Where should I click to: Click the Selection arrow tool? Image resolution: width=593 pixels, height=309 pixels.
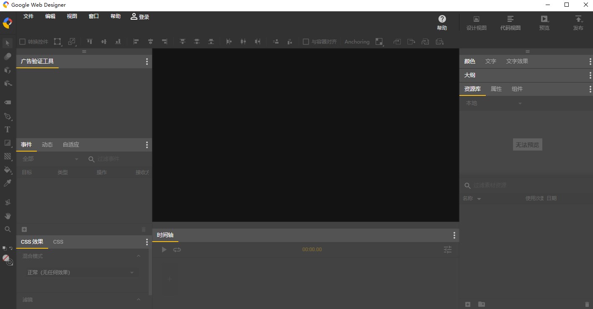8,43
